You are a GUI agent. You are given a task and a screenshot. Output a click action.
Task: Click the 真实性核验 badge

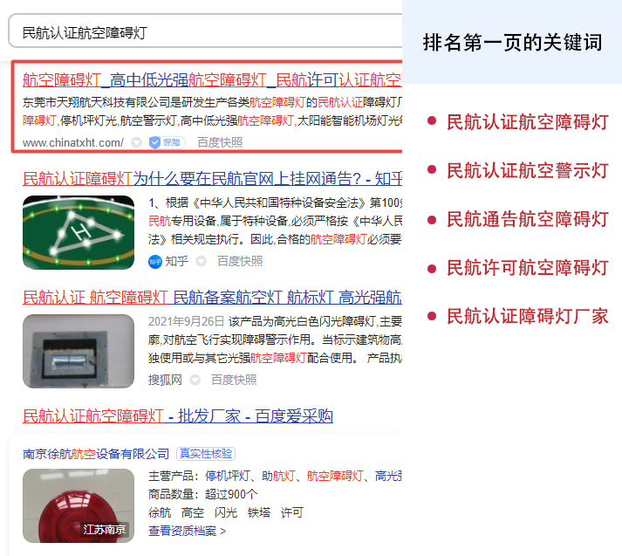[x=206, y=454]
